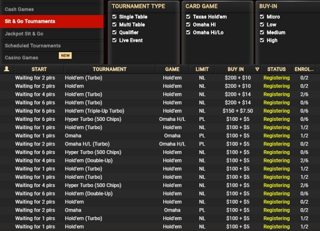The width and height of the screenshot is (320, 231).
Task: Sort by the START column header
Action: pyautogui.click(x=39, y=69)
